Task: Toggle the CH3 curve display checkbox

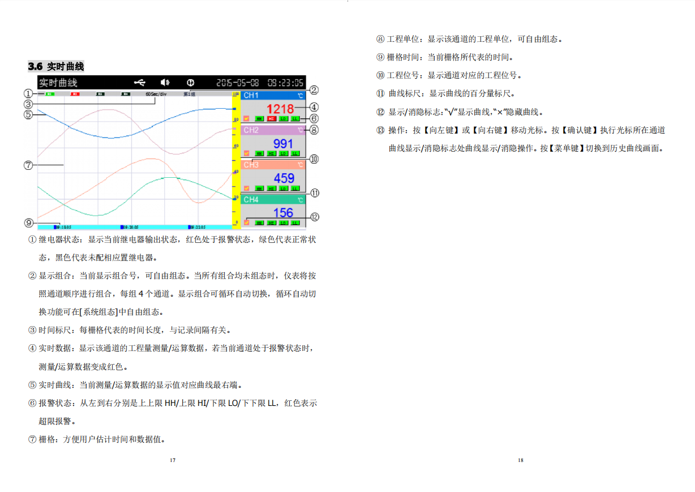Action: tap(246, 188)
